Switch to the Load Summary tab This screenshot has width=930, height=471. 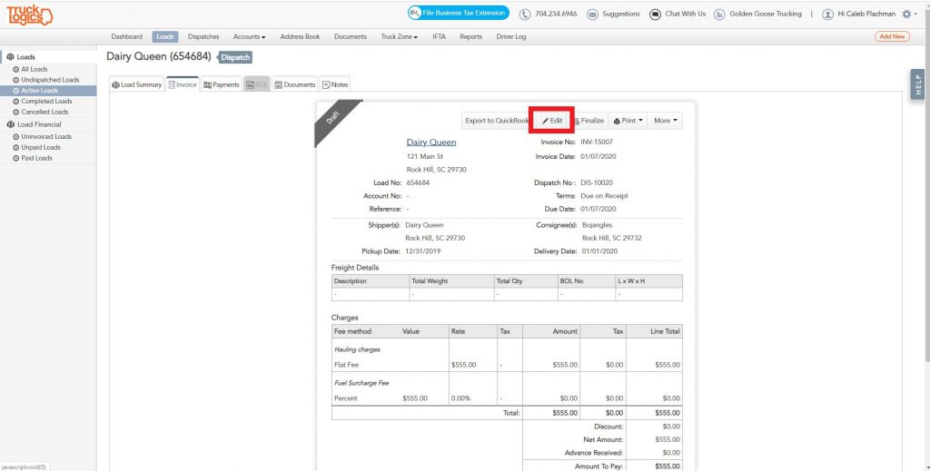pos(137,84)
